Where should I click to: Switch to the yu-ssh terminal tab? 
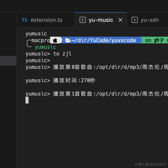point(147,20)
